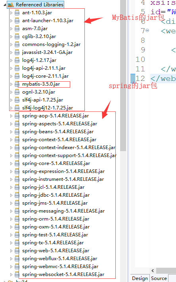Click the jar icon beside slf4j-api-1.7.25.jar
This screenshot has width=176, height=282.
click(x=17, y=100)
